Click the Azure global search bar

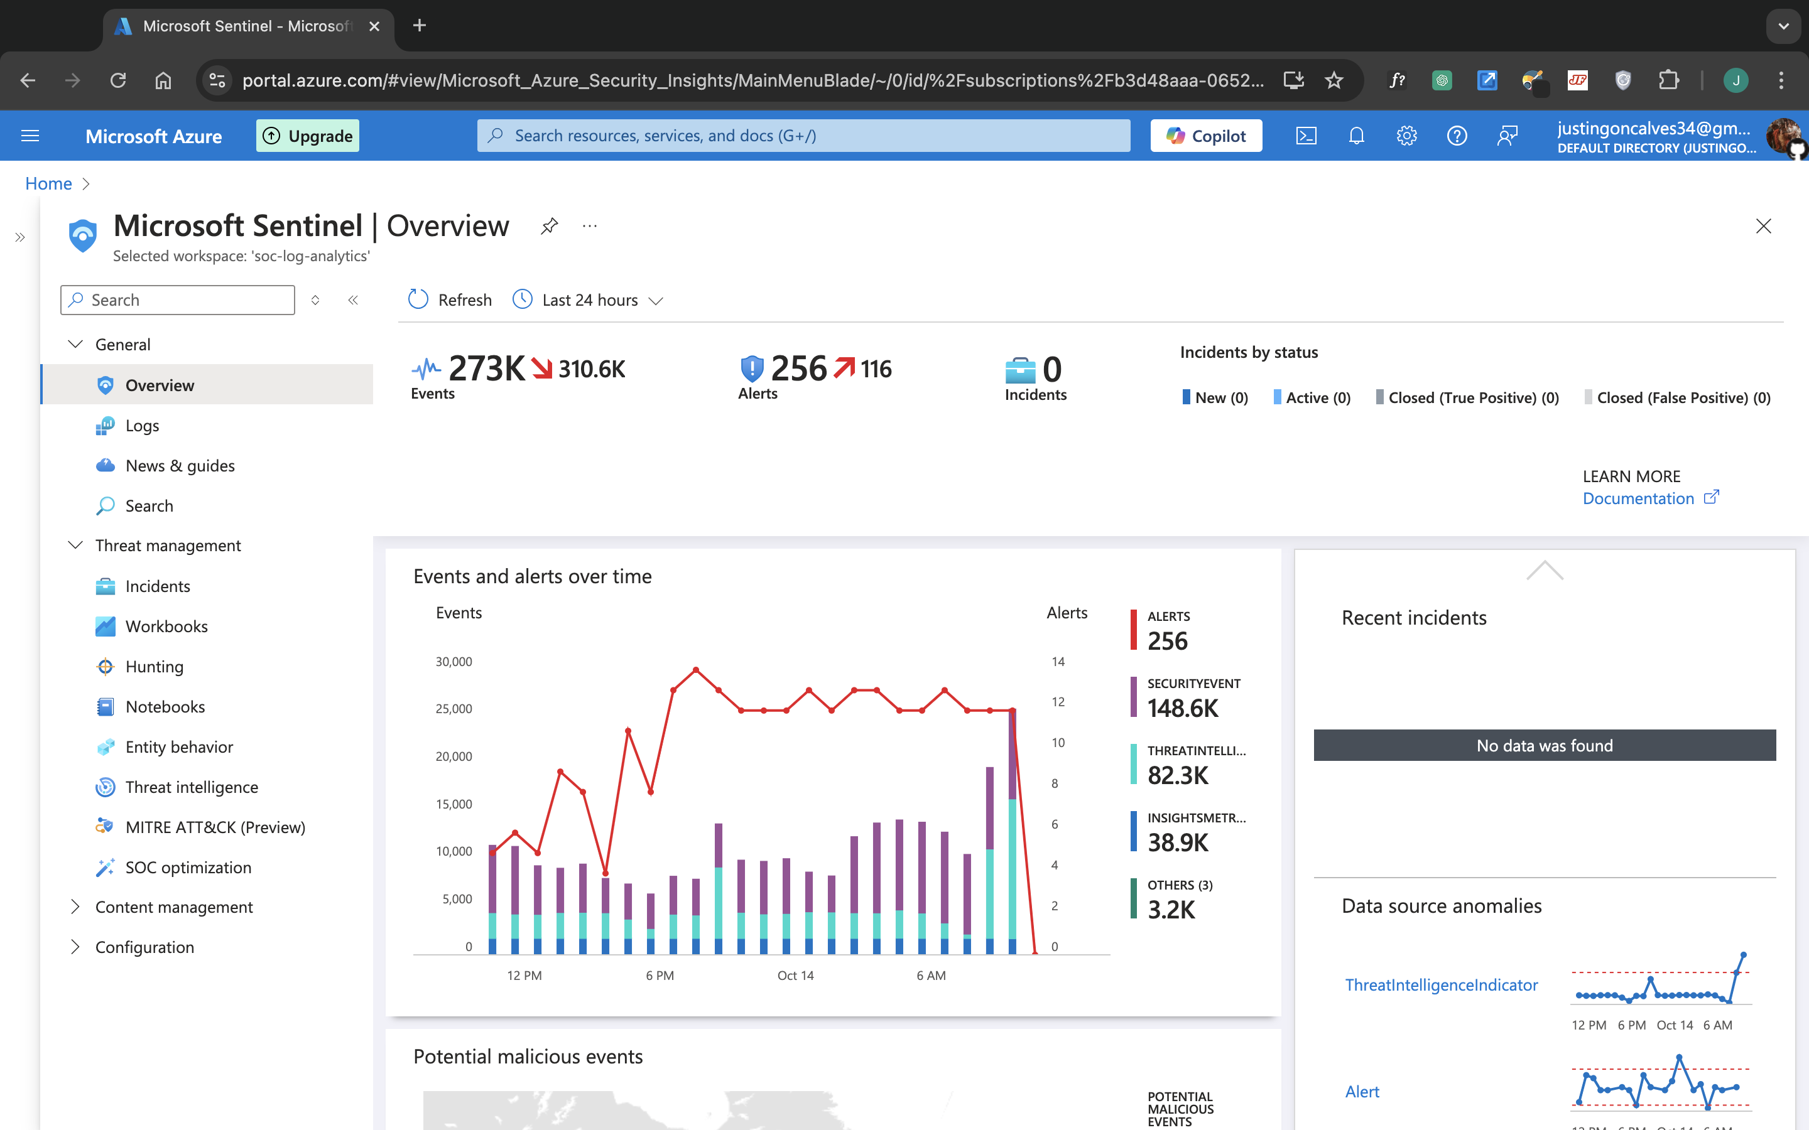[x=803, y=135]
